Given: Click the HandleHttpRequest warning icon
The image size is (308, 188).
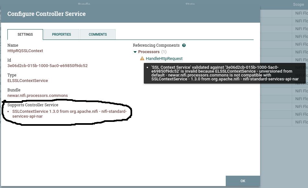Looking at the screenshot, I should [x=142, y=58].
